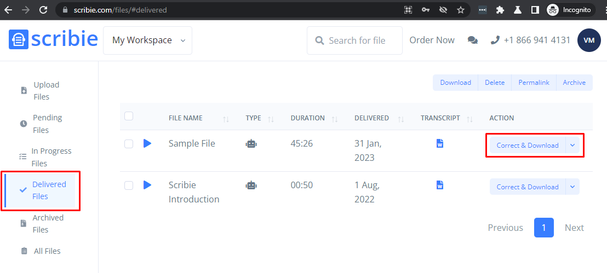607x273 pixels.
Task: Sort by the Type column arrows
Action: [x=271, y=119]
